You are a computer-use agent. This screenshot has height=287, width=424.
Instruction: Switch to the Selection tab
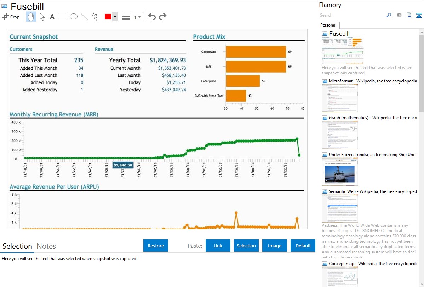(17, 246)
